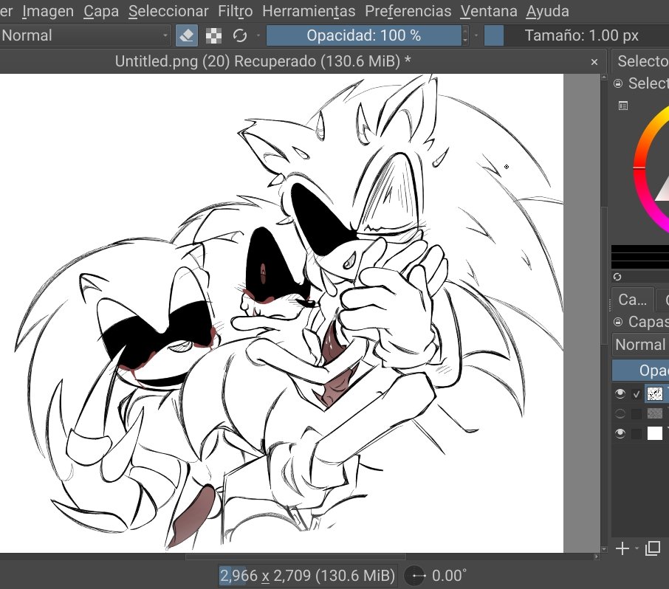Check the gray middle layer's checkbox
Viewport: 669px width, 589px height.
[x=637, y=414]
